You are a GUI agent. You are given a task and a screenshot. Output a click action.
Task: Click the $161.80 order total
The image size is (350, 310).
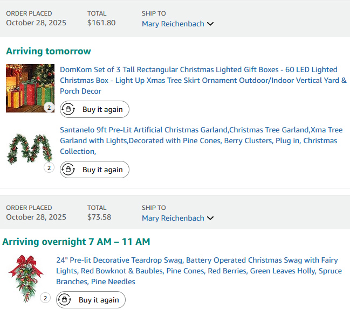pyautogui.click(x=101, y=23)
